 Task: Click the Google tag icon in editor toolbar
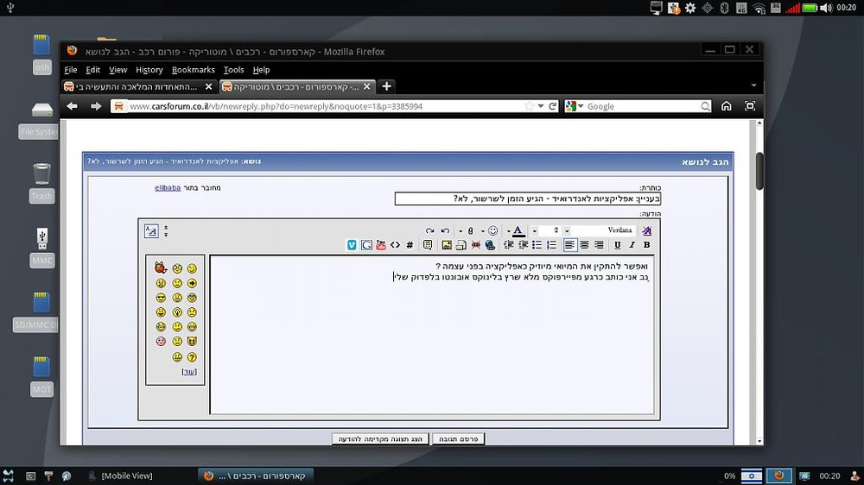[366, 245]
